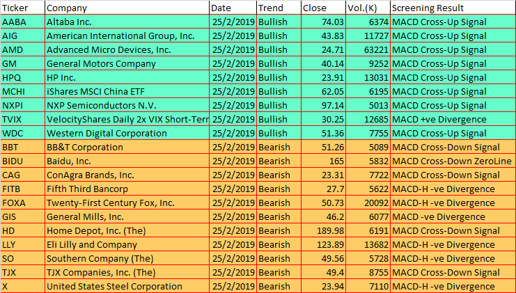This screenshot has width=516, height=293.
Task: Click General Motors Company cell
Action: (x=127, y=63)
